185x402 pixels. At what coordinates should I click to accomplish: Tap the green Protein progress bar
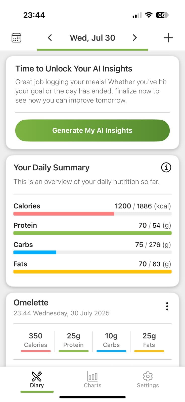(x=92, y=233)
